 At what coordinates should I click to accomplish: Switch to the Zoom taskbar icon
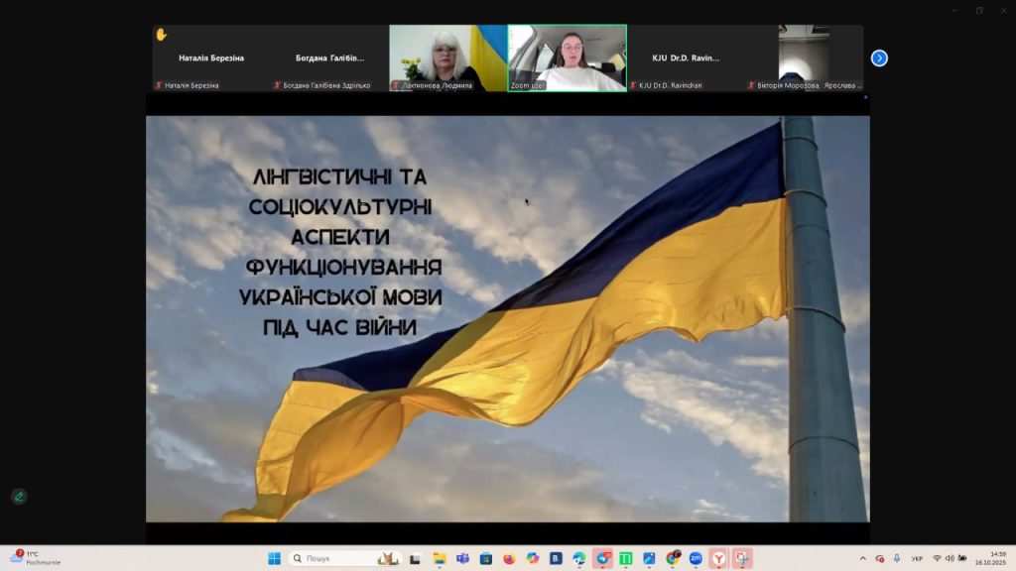click(x=696, y=558)
